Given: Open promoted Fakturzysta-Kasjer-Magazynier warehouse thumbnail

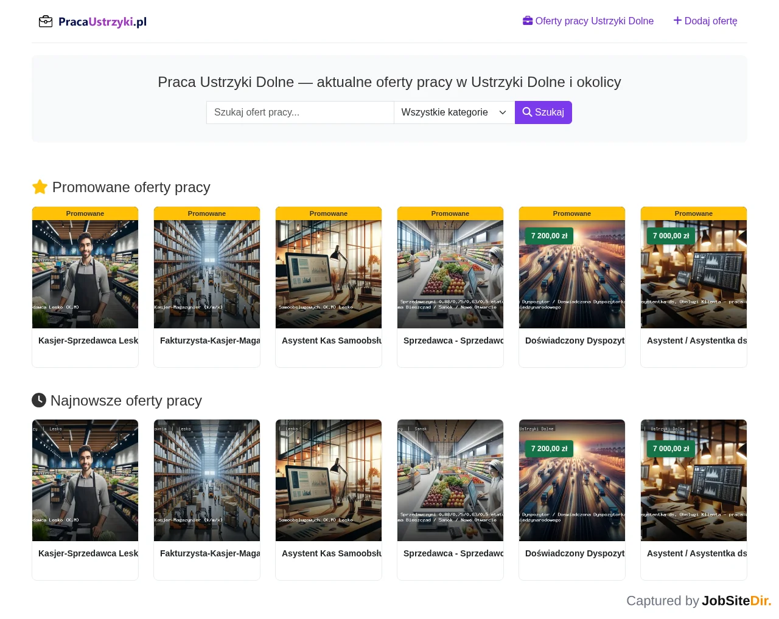Looking at the screenshot, I should 207,274.
